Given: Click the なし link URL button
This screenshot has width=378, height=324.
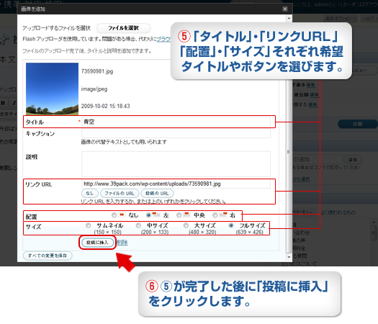Looking at the screenshot, I should point(90,194).
